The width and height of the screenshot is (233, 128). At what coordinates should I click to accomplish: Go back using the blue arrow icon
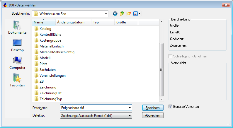click(115, 14)
